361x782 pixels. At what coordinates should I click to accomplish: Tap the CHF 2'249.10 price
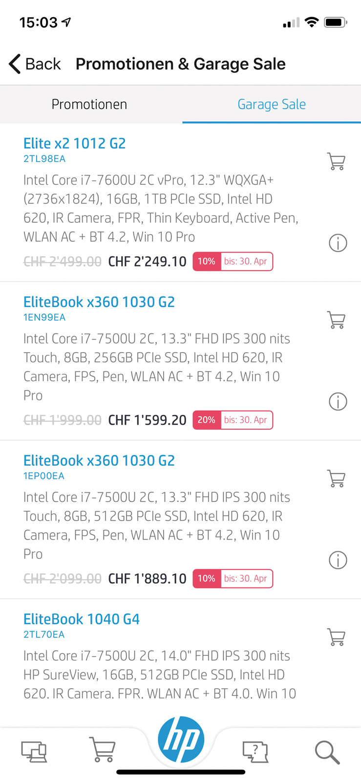pos(147,261)
